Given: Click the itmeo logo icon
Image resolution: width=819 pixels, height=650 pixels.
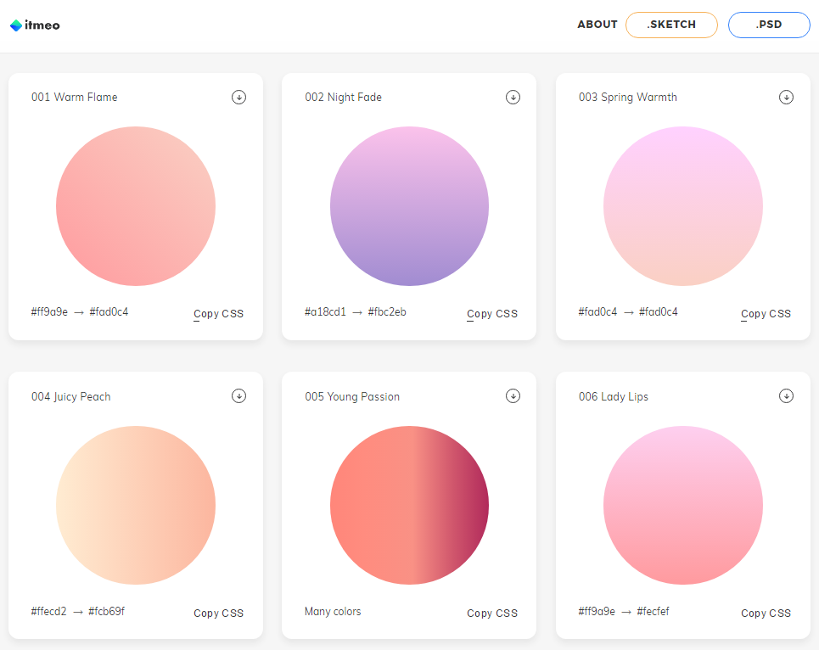Looking at the screenshot, I should point(16,25).
